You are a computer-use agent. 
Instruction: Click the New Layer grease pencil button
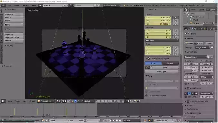tap(162, 71)
